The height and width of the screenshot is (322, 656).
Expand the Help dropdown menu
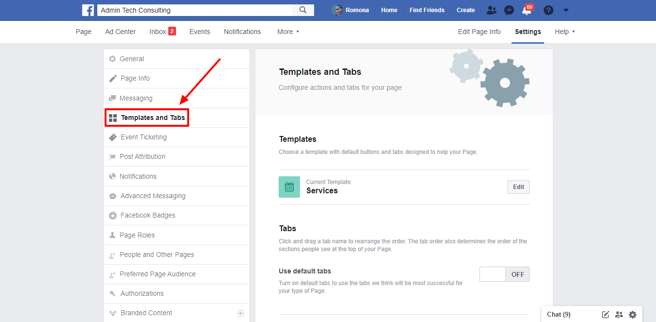[x=565, y=32]
